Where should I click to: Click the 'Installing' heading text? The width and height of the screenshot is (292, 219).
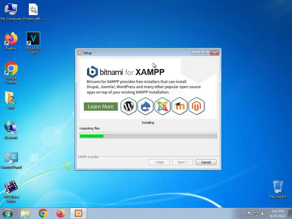(x=148, y=123)
